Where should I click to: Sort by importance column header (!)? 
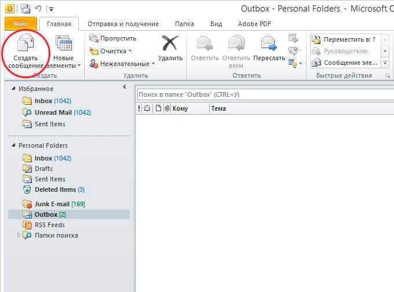(x=139, y=108)
